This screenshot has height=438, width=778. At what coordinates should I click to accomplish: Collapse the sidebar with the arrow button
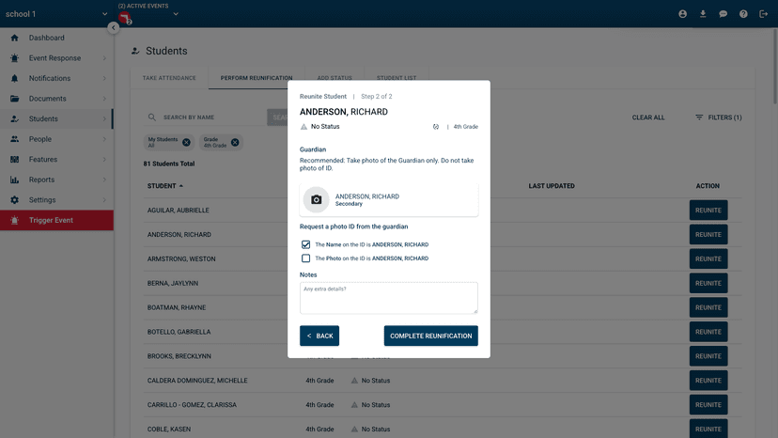[x=114, y=28]
